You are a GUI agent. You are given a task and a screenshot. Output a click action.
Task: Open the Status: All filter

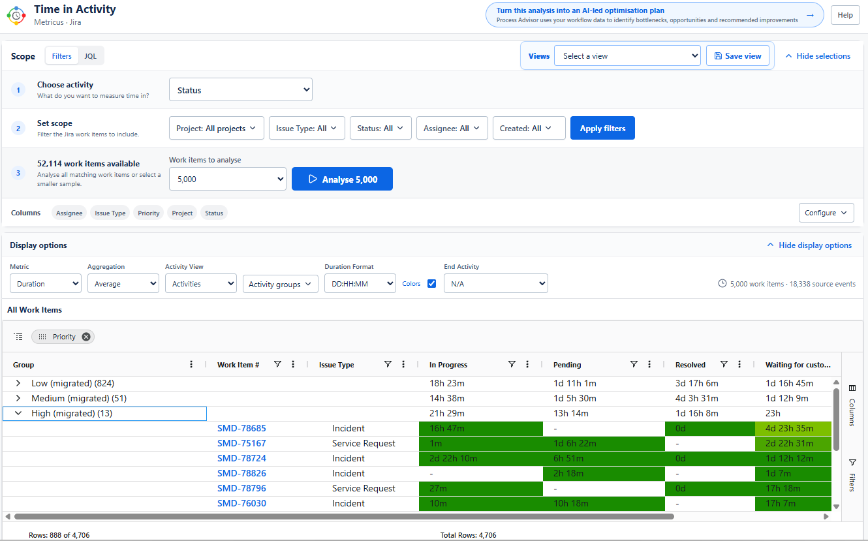pyautogui.click(x=381, y=129)
